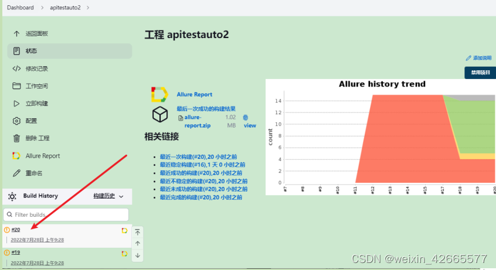Click the back to dashboard up-arrow icon
Image resolution: width=496 pixels, height=270 pixels.
[16, 33]
